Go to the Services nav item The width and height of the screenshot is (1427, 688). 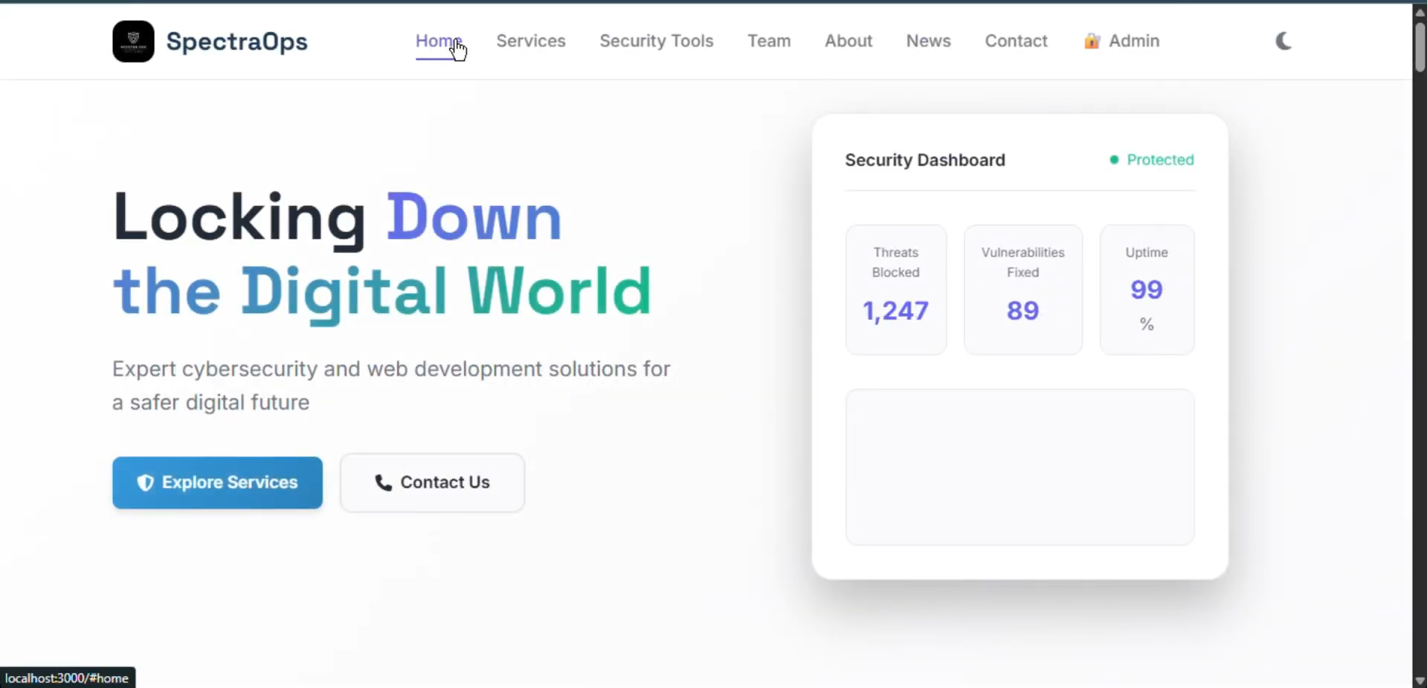click(530, 41)
